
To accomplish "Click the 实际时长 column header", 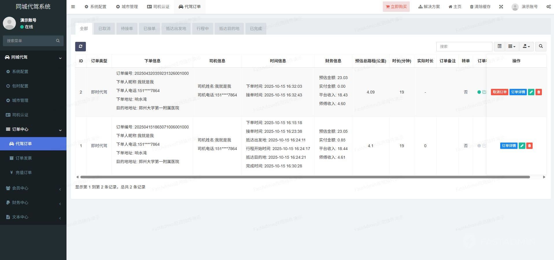I will pyautogui.click(x=425, y=61).
